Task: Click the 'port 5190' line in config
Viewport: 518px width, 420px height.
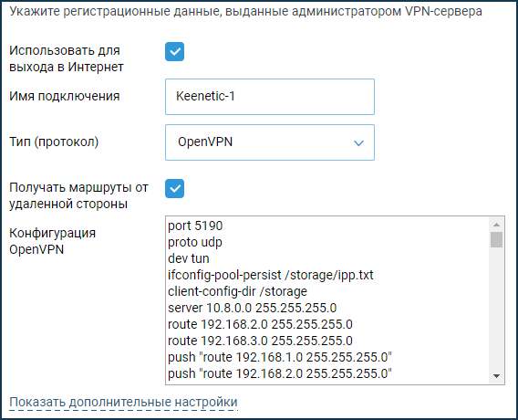Action: [x=195, y=226]
